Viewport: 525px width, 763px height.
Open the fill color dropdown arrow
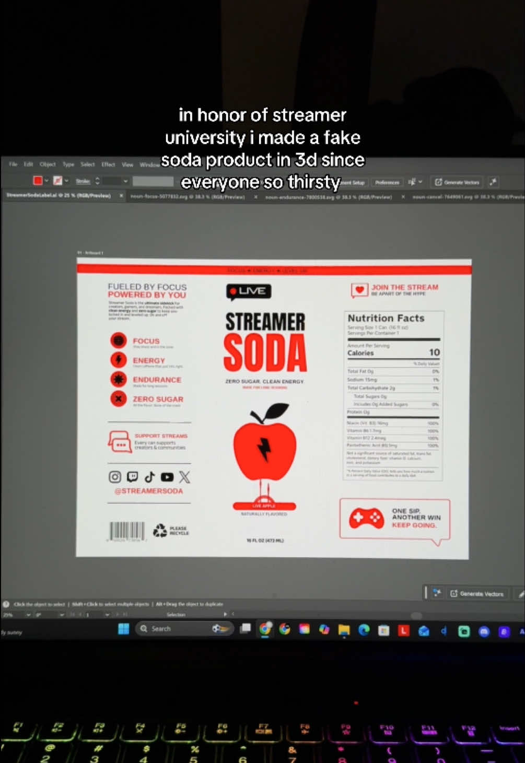(46, 181)
